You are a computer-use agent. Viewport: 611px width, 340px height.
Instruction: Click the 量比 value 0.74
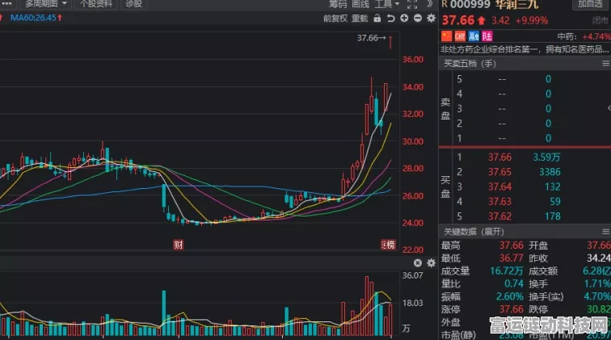tap(513, 283)
